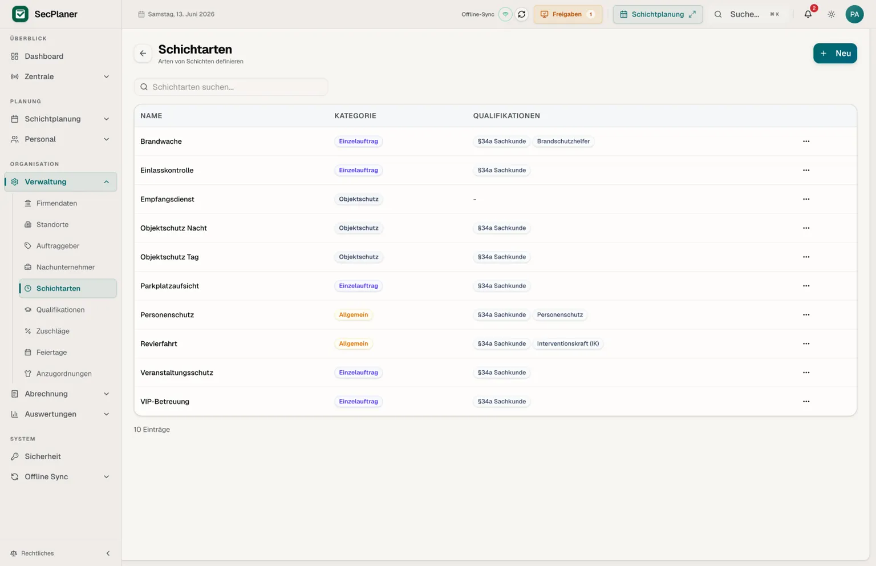Open row actions for Objektschutz Nacht

806,228
